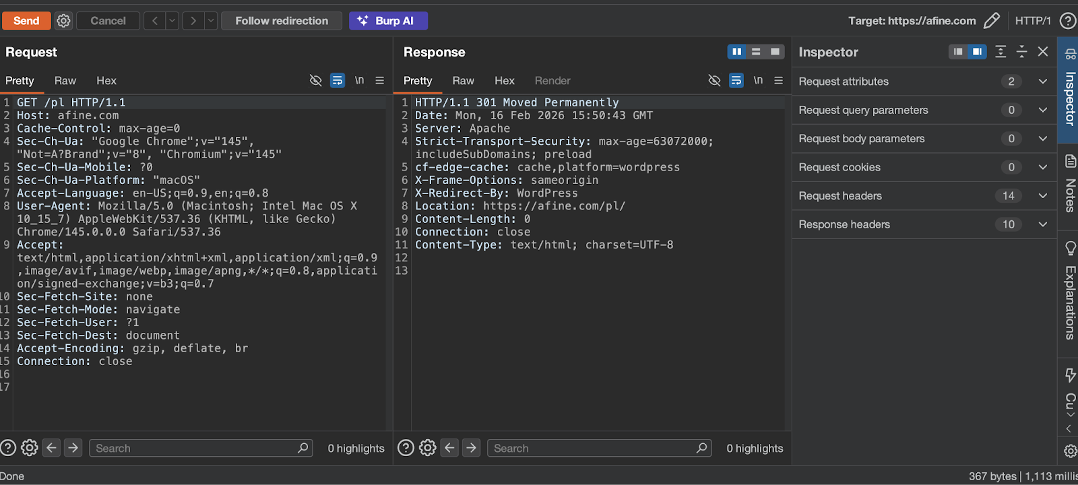This screenshot has height=485, width=1078.
Task: Click the Send button
Action: tap(26, 21)
